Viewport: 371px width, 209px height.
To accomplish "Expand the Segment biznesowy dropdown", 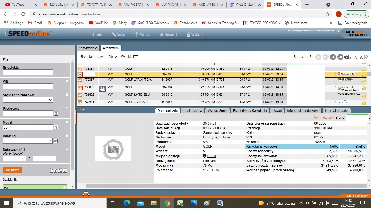I will click(27, 100).
